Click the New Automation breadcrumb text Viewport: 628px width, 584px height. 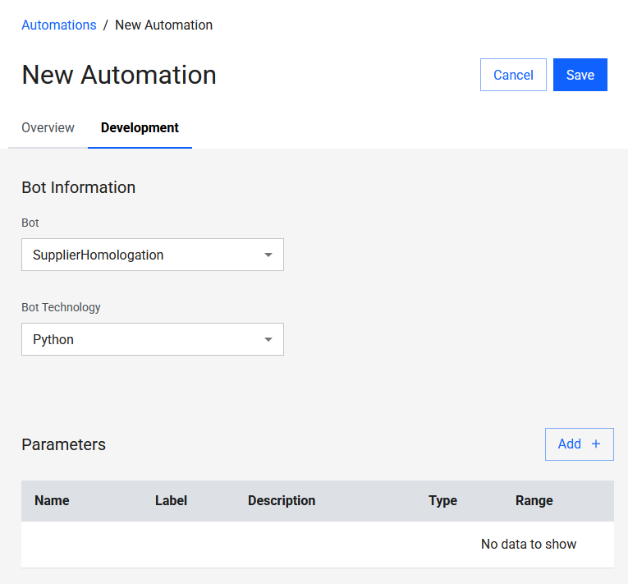[163, 25]
